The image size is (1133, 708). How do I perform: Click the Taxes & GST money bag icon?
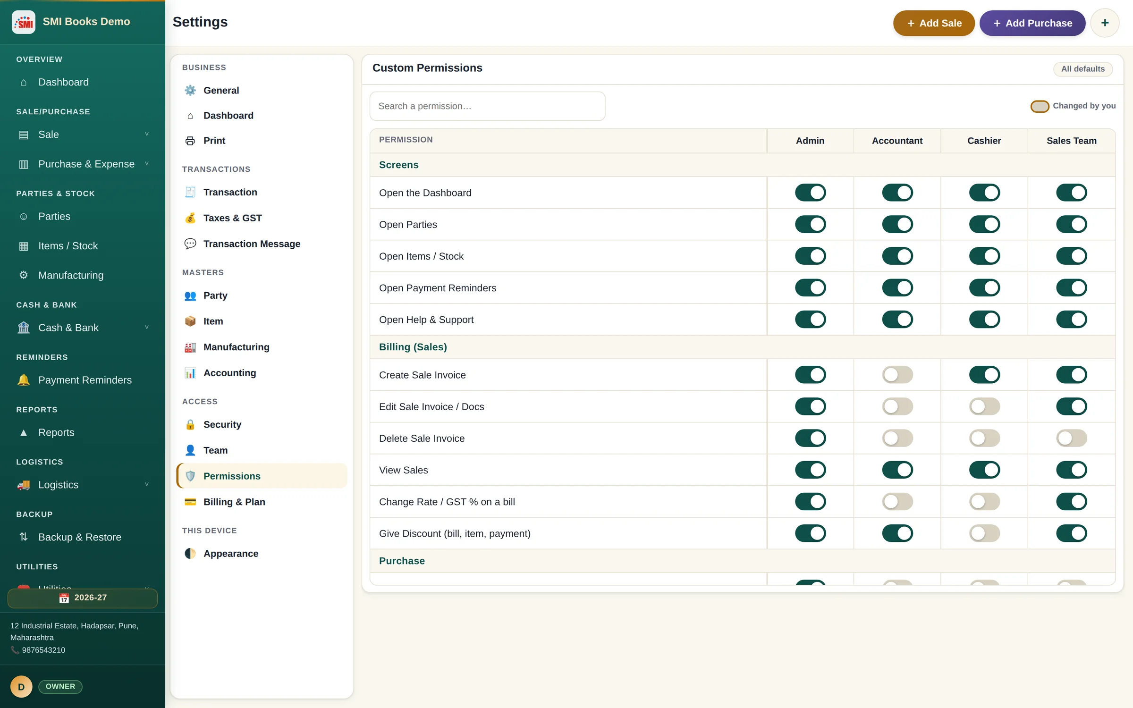[190, 218]
